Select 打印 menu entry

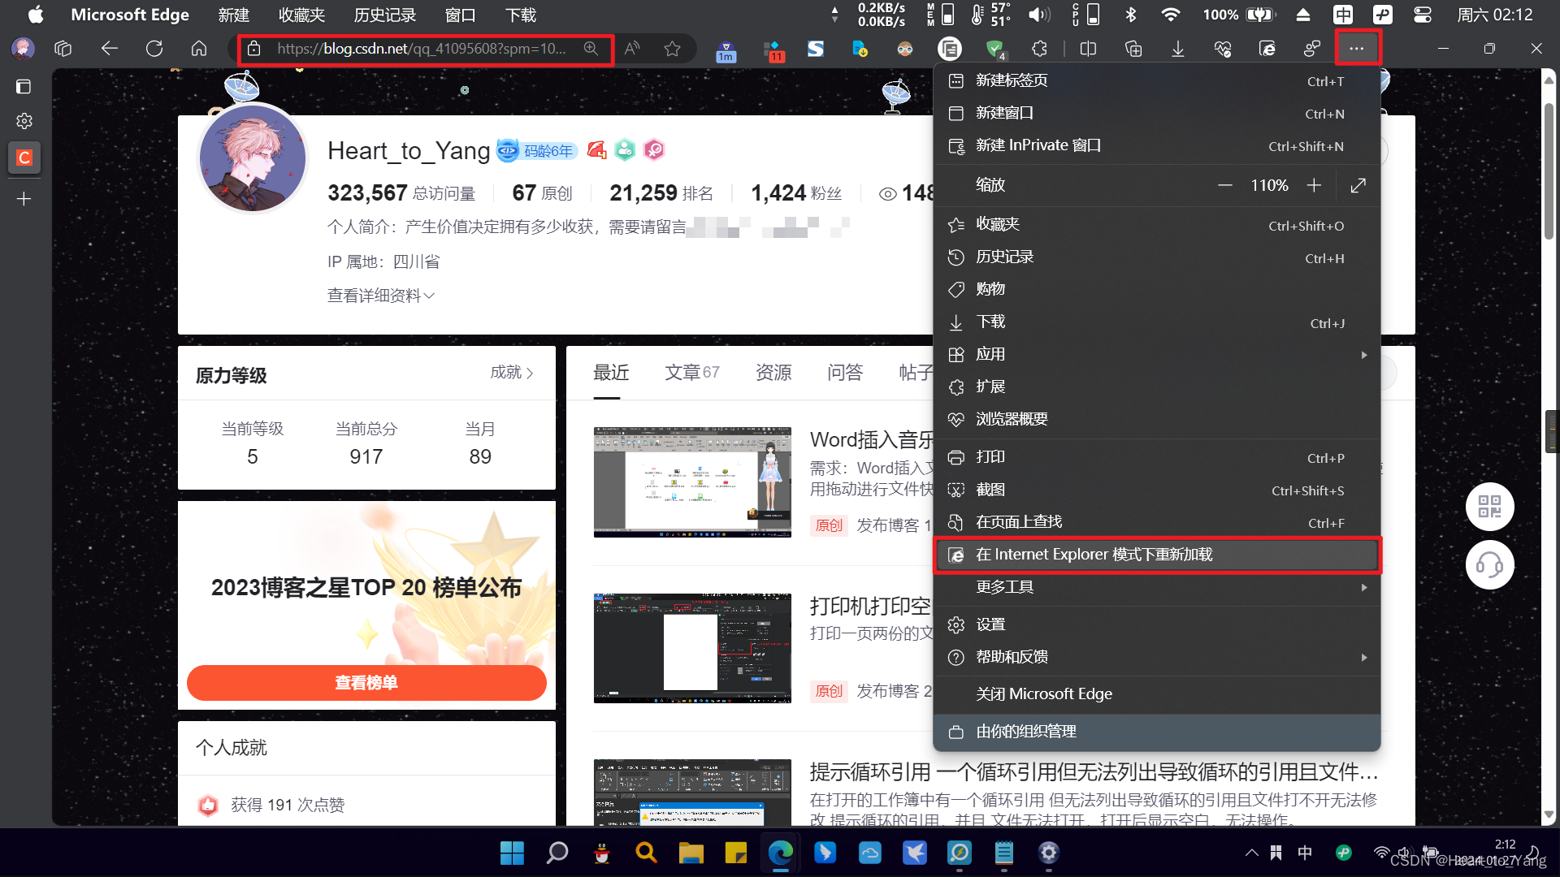[1157, 457]
